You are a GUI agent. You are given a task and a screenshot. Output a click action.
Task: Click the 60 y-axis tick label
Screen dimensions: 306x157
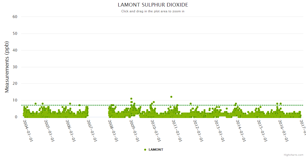click(x=15, y=17)
